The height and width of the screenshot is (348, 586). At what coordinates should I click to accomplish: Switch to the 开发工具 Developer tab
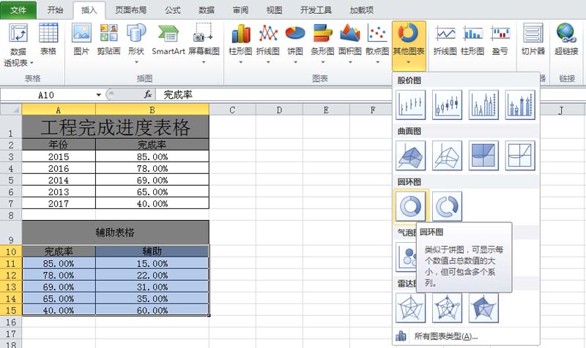pos(316,10)
